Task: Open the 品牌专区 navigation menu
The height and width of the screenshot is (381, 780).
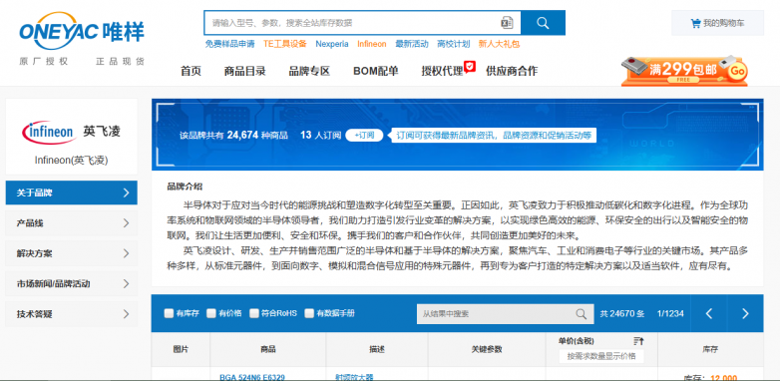Action: pyautogui.click(x=309, y=71)
